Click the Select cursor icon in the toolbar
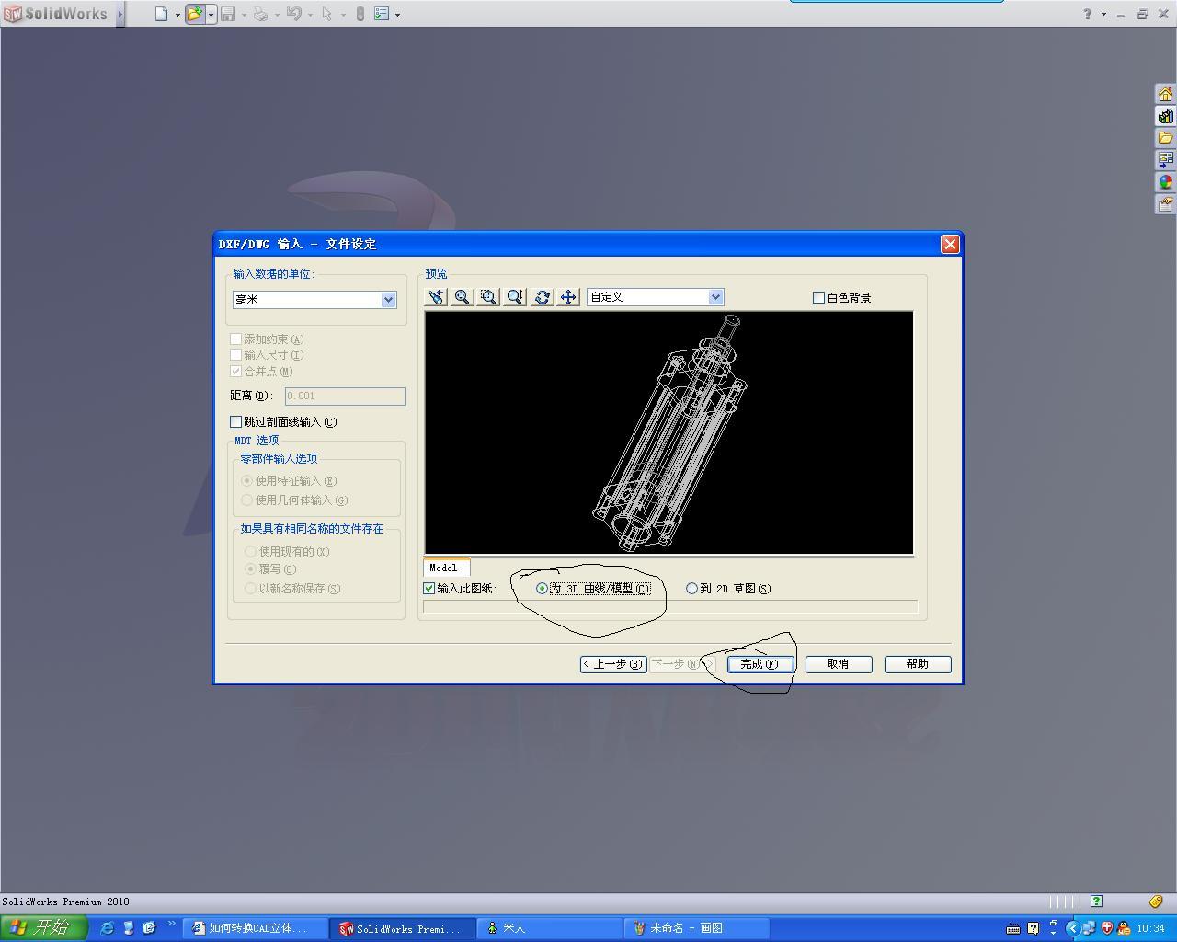 click(x=326, y=14)
